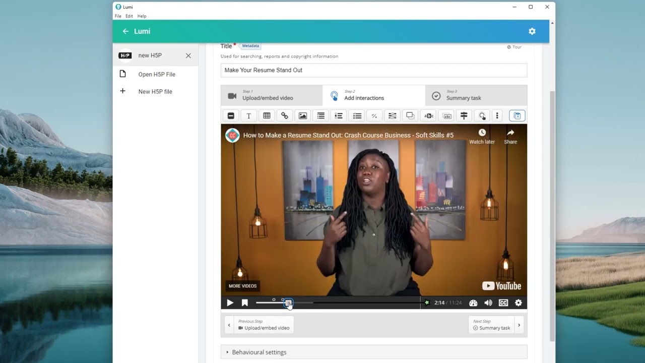The width and height of the screenshot is (645, 363).
Task: Add a Multiple Choice checklist interaction
Action: tap(357, 116)
